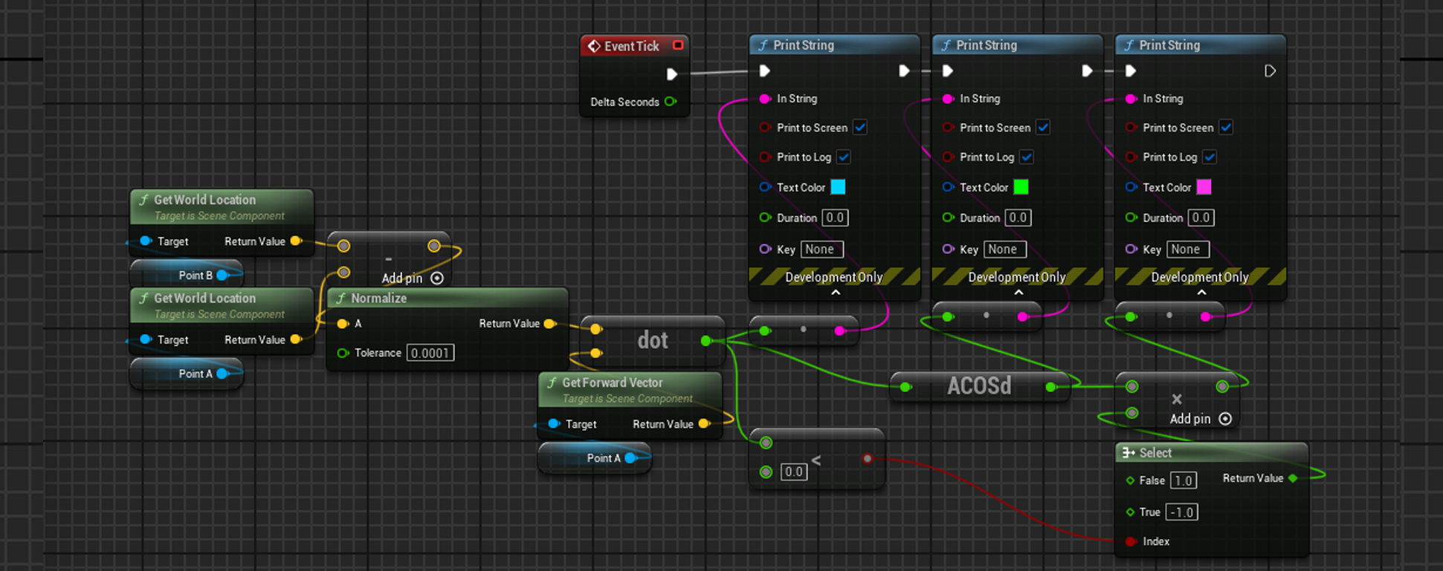The height and width of the screenshot is (571, 1443).
Task: Click exec input pin of green-colored Print String
Action: (x=948, y=71)
